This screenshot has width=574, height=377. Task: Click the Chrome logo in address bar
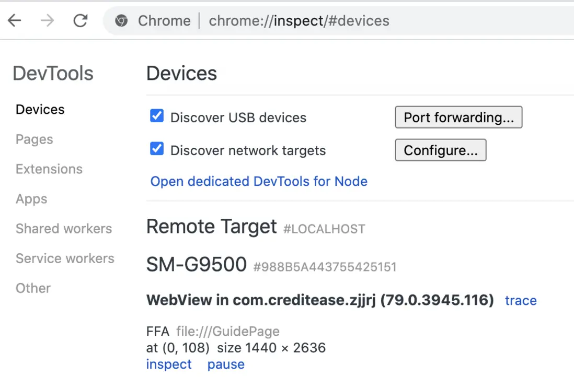[x=121, y=21]
